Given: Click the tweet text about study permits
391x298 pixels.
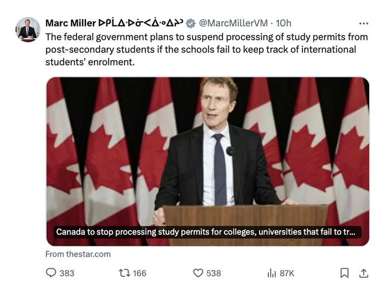Looking at the screenshot, I should click(206, 50).
